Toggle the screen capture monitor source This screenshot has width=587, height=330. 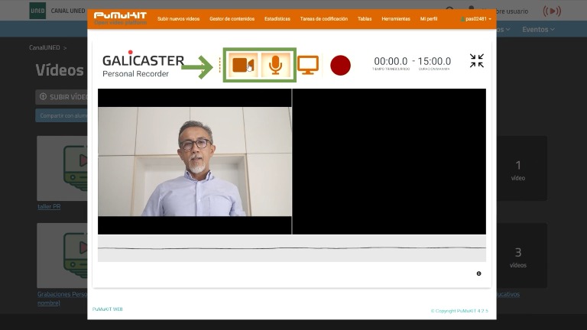point(308,65)
